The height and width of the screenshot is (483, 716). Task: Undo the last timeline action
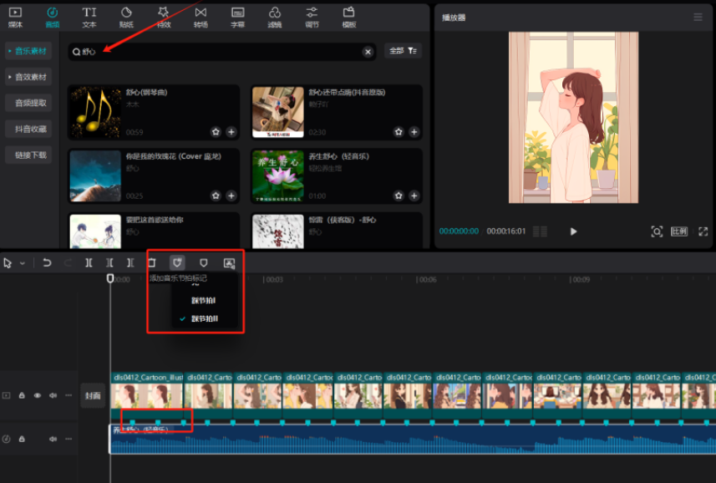coord(47,263)
